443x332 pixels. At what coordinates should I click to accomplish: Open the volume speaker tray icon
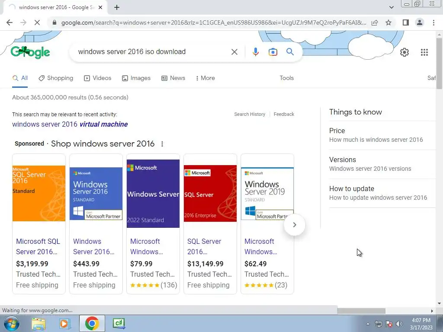tap(399, 324)
